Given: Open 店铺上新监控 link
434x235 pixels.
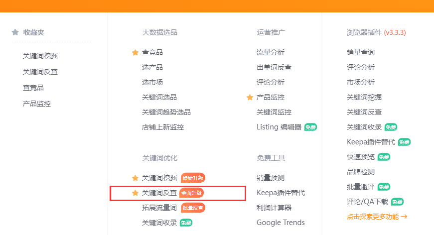Looking at the screenshot, I should pyautogui.click(x=163, y=127).
